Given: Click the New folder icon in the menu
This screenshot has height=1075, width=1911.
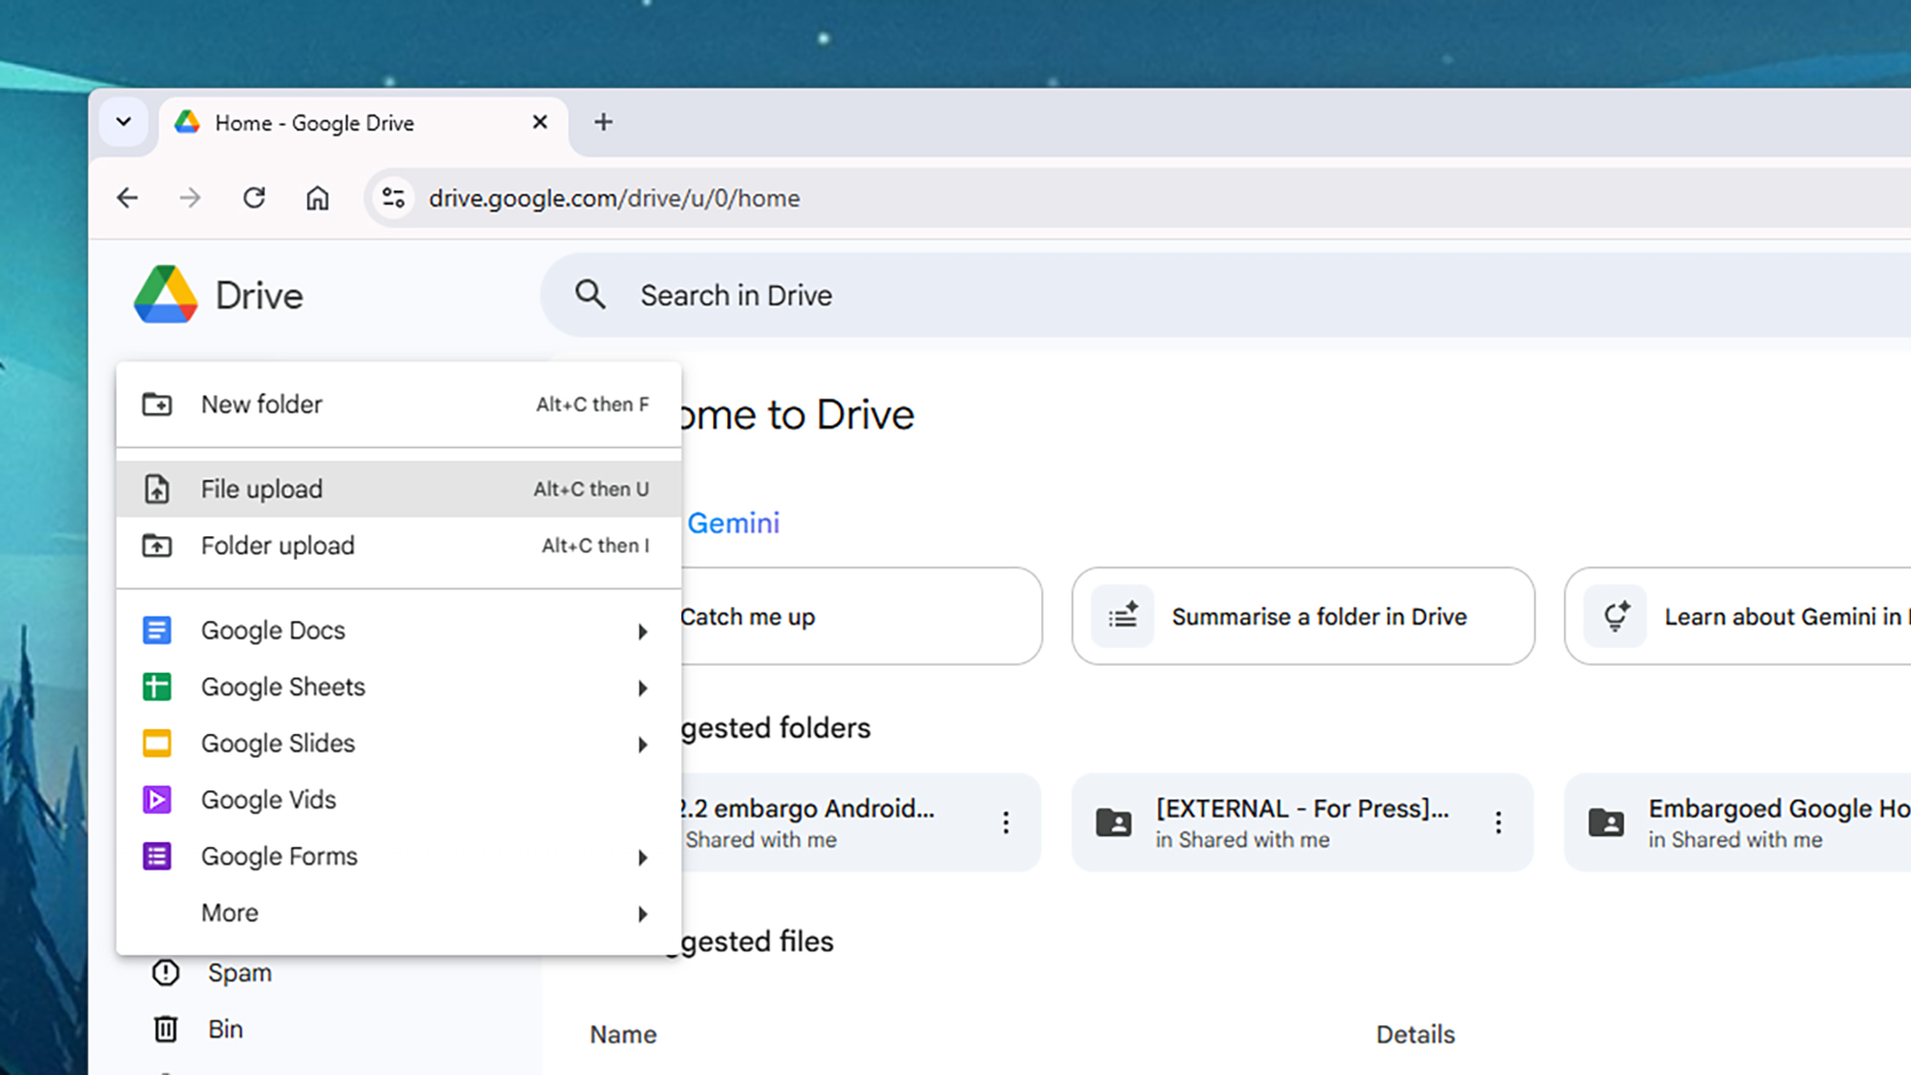Looking at the screenshot, I should coord(157,404).
